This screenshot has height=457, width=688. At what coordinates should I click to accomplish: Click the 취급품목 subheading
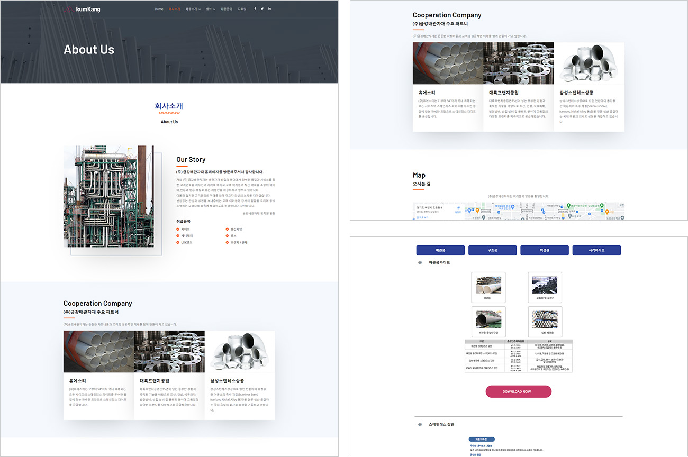[183, 221]
